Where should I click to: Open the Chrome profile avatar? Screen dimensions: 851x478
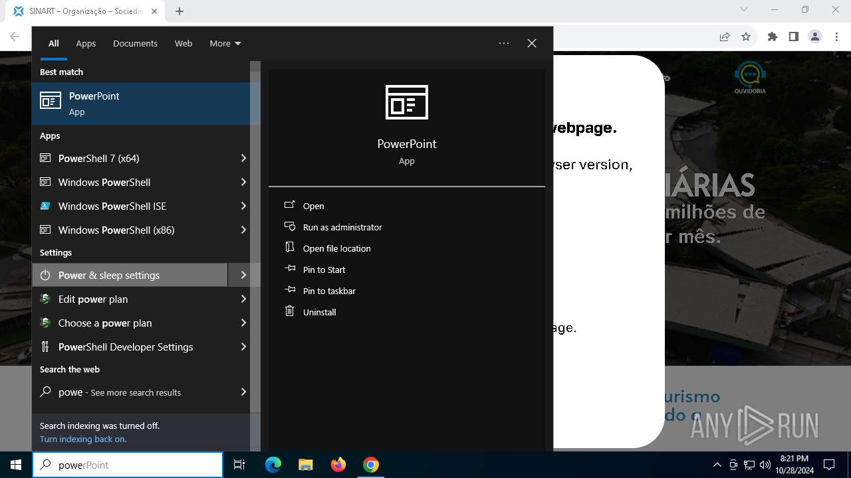point(815,37)
